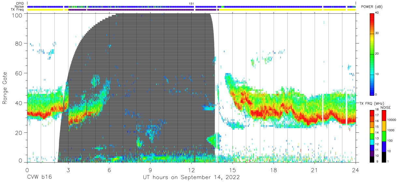Screen dimensions: 400x184
Task: Click the 100 tick on the noise scale
Action: pyautogui.click(x=389, y=141)
